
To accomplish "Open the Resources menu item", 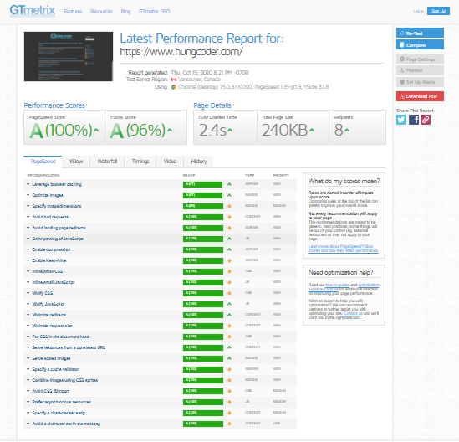I will 101,12.
